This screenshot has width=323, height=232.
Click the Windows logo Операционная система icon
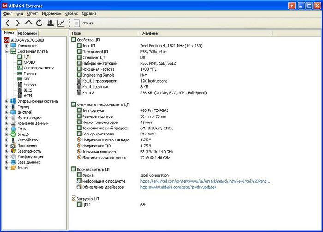[13, 101]
